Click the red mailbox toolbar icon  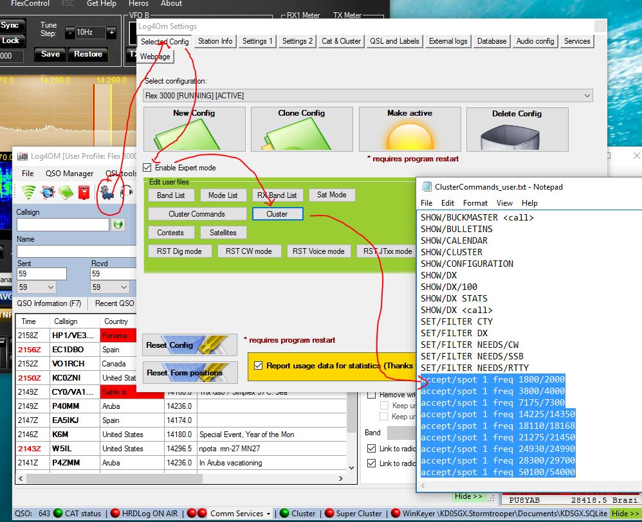click(x=84, y=192)
